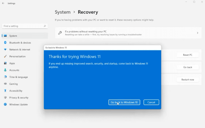Open Accessibility settings label
This screenshot has width=205, height=128.
16,91
